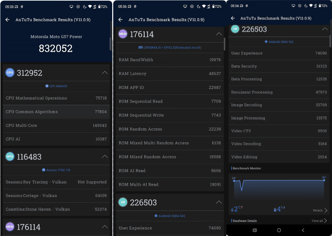Collapse the UX section in the middle screen
332x236 pixels.
point(219,202)
